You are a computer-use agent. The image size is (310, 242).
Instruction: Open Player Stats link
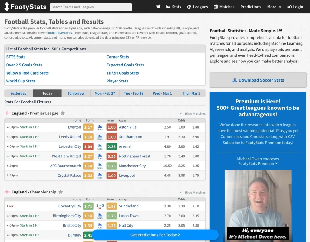point(117,81)
